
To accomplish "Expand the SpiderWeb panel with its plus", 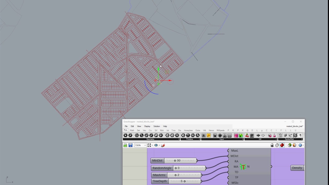I will coord(302,139).
